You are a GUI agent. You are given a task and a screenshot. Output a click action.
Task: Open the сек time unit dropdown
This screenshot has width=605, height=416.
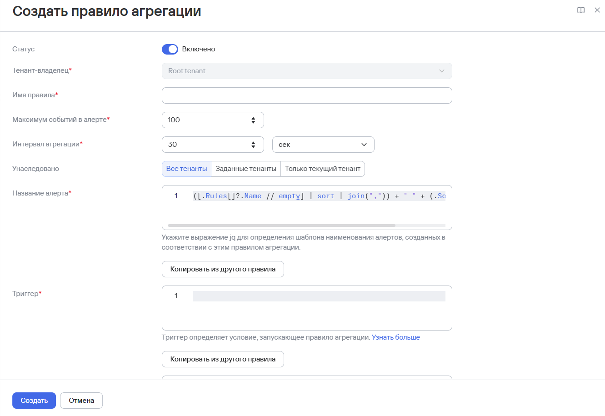[x=323, y=145]
